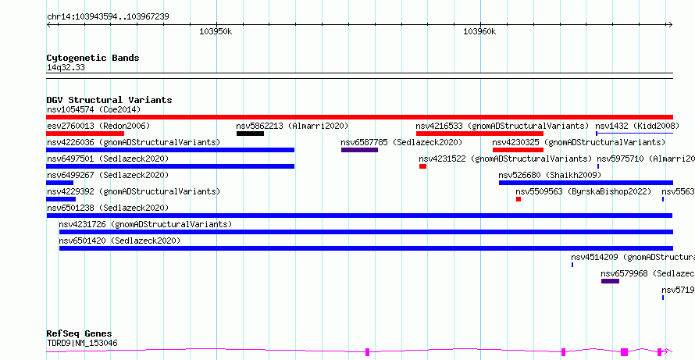Open nsv6587785 (Sedlazeck2020) variant label

click(401, 142)
